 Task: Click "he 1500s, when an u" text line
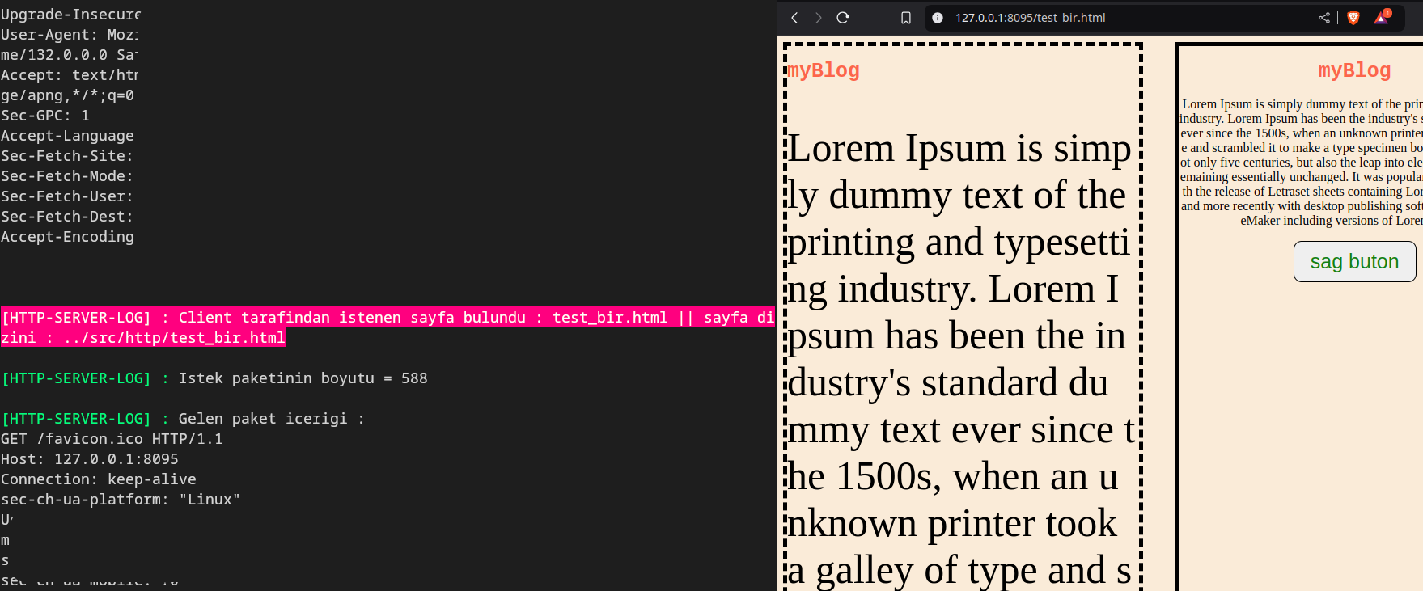[953, 477]
